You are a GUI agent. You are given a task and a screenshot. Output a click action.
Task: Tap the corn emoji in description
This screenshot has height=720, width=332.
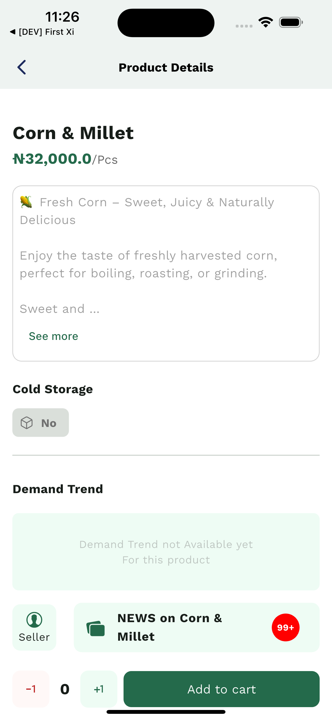[26, 202]
